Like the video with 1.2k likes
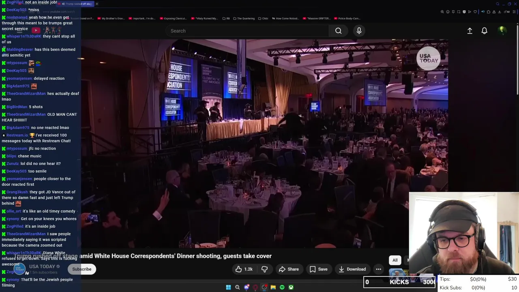 pos(244,269)
